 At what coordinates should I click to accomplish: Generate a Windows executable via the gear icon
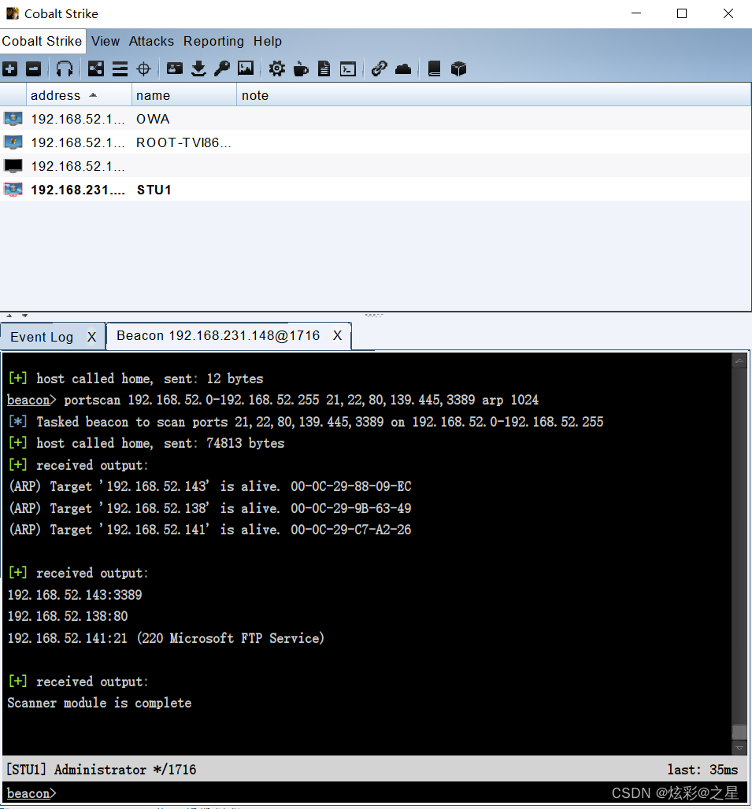[x=276, y=68]
